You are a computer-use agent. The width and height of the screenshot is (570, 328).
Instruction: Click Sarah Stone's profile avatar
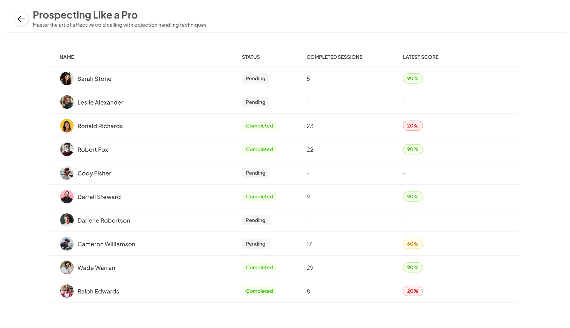67,79
